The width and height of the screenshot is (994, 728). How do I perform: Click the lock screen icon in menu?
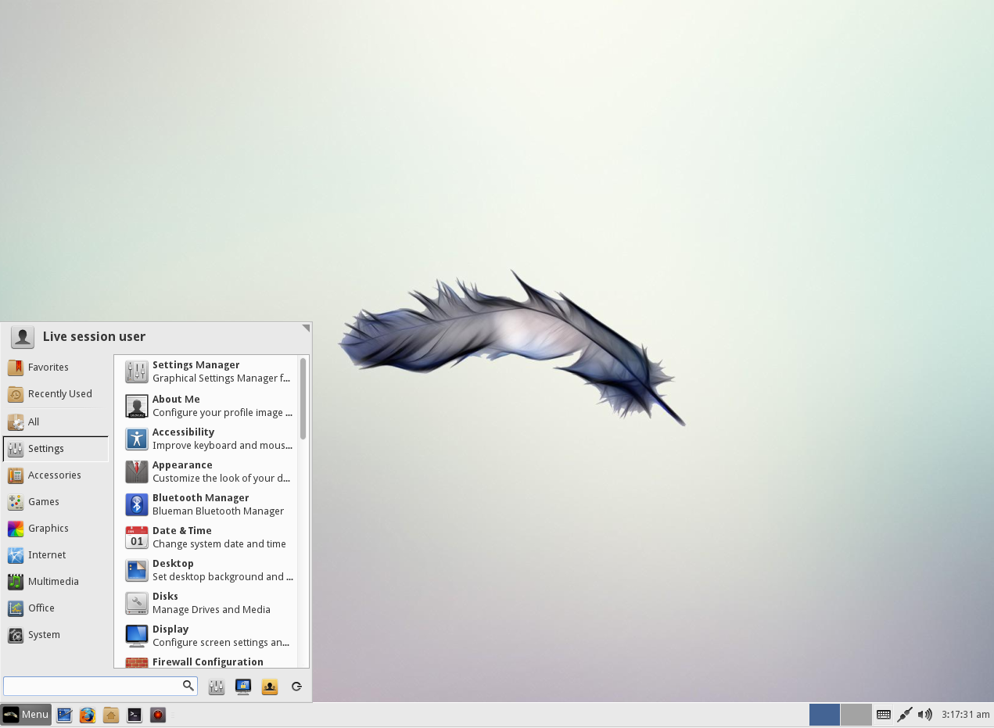[x=243, y=687]
